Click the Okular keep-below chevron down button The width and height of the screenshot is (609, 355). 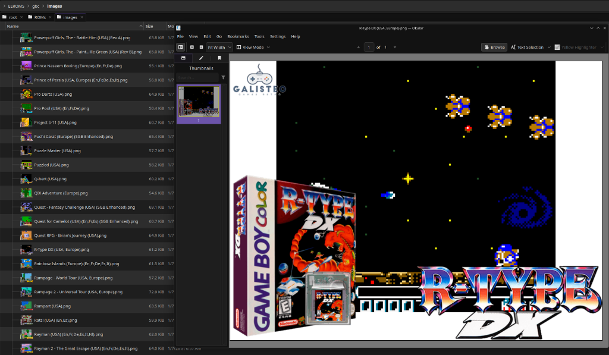pyautogui.click(x=592, y=28)
